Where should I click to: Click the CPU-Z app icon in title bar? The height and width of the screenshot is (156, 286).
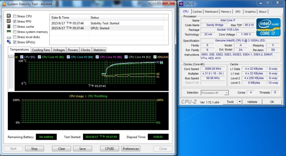[x=181, y=4]
